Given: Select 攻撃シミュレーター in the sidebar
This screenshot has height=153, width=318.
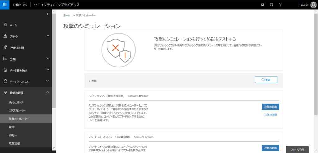Looking at the screenshot, I should [x=26, y=119].
